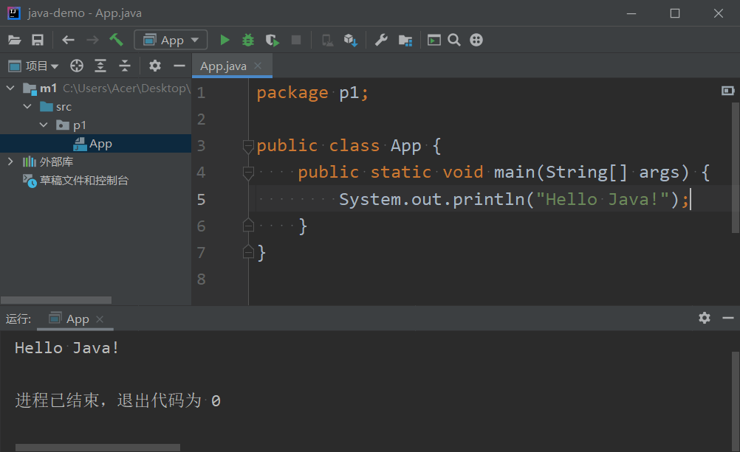
Task: Open Project Structure folder icon
Action: (x=405, y=40)
